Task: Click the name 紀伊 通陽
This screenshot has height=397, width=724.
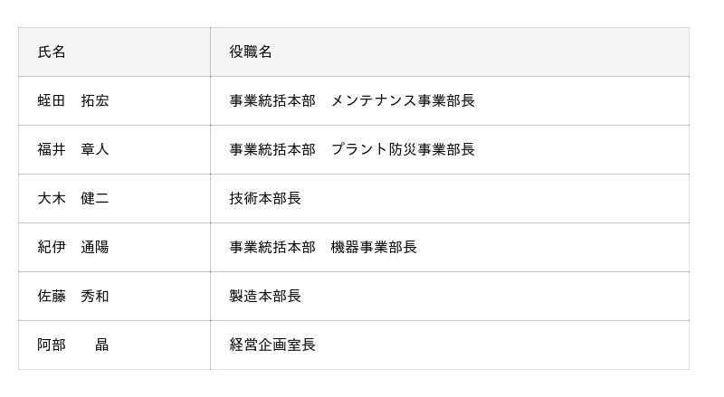Action: [x=73, y=248]
